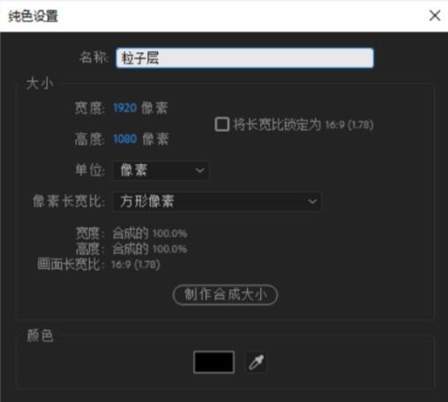Click the 像素长宽比 label
448x402 pixels.
point(69,202)
